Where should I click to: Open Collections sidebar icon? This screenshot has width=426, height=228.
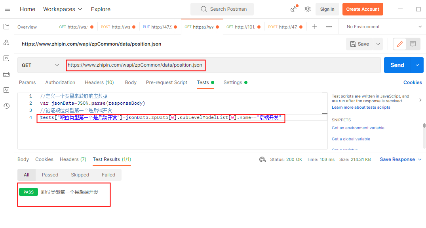[x=6, y=27]
